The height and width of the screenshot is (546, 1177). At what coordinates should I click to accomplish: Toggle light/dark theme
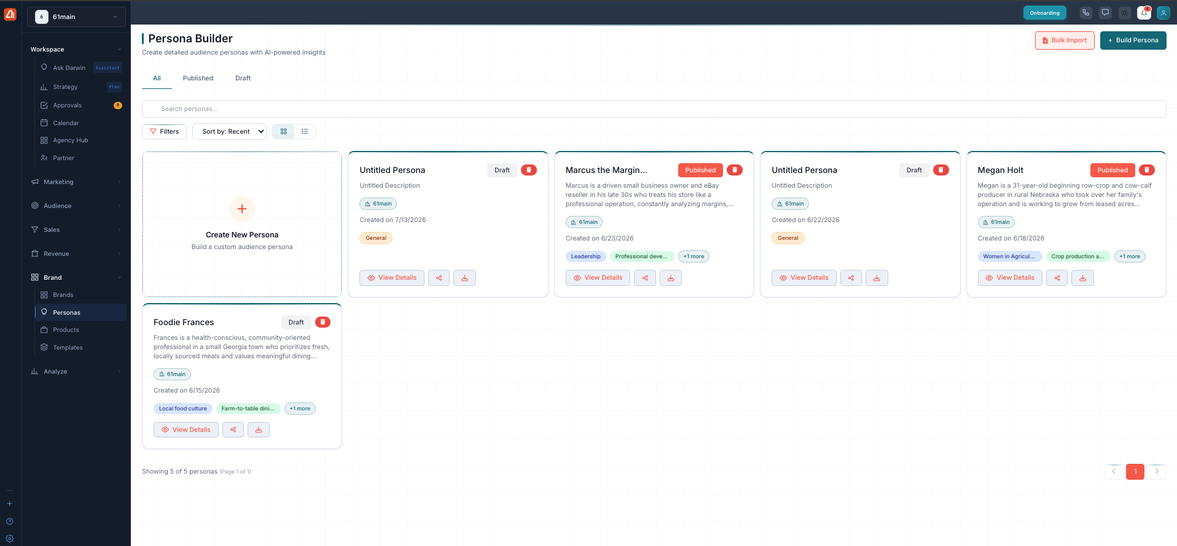click(1125, 13)
